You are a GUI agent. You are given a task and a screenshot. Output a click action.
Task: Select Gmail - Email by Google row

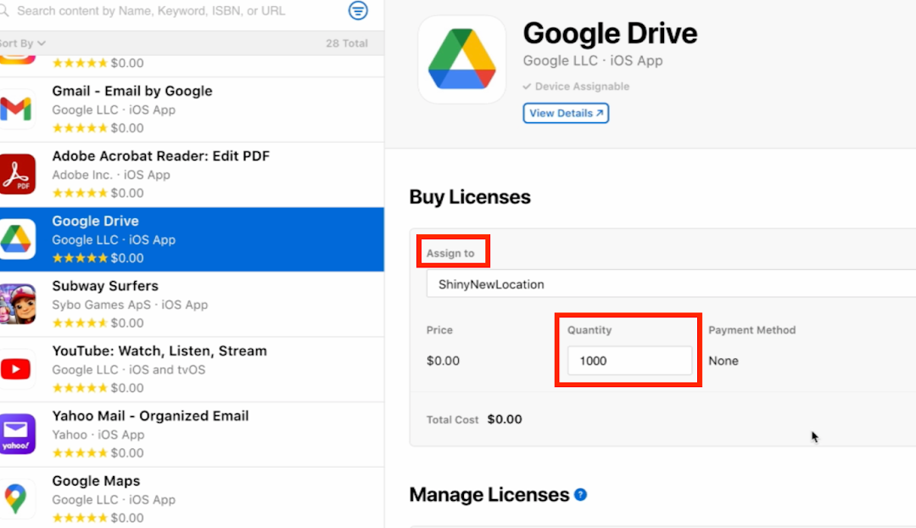192,110
